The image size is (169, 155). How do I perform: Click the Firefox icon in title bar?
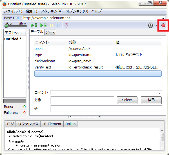(5, 4)
